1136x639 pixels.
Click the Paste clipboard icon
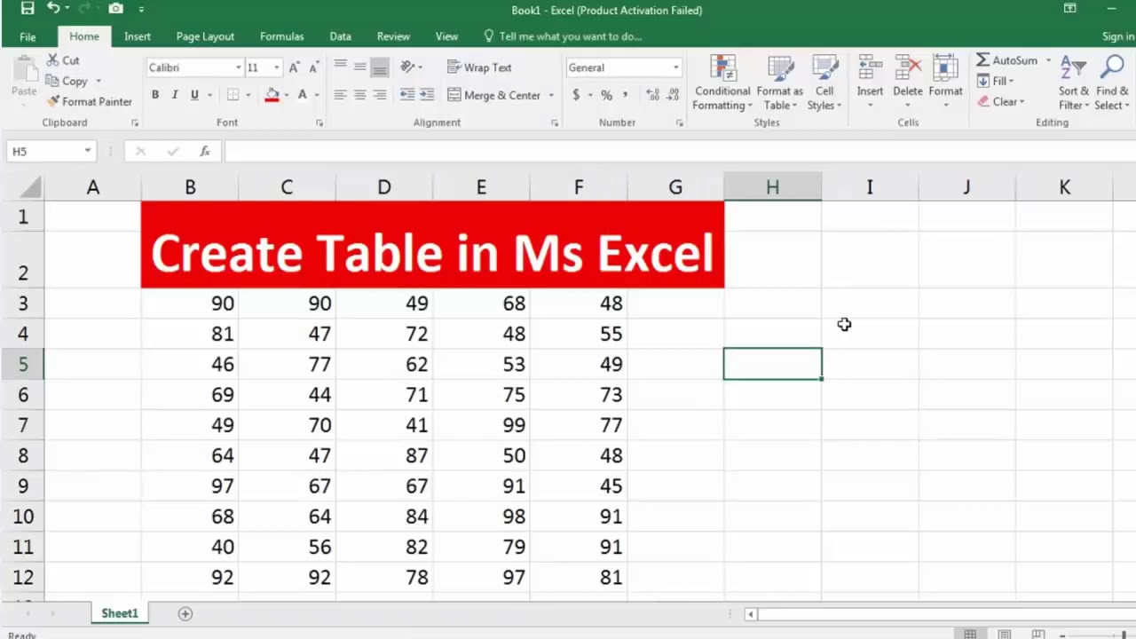24,69
